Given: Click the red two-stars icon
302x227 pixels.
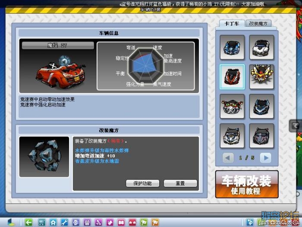Looking at the screenshot, I should pyautogui.click(x=132, y=222).
